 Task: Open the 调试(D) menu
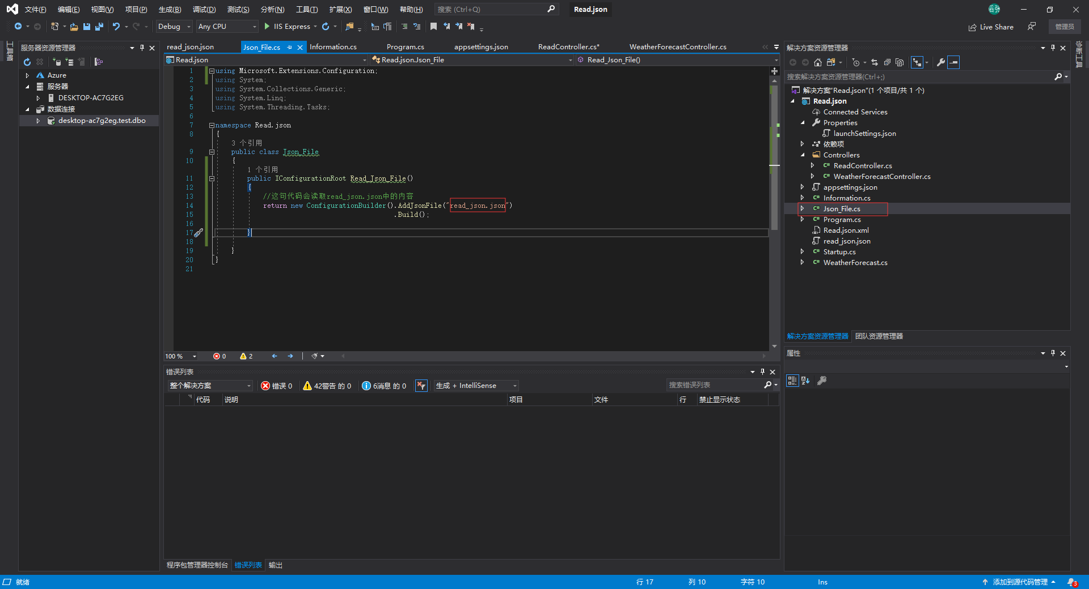[x=204, y=10]
